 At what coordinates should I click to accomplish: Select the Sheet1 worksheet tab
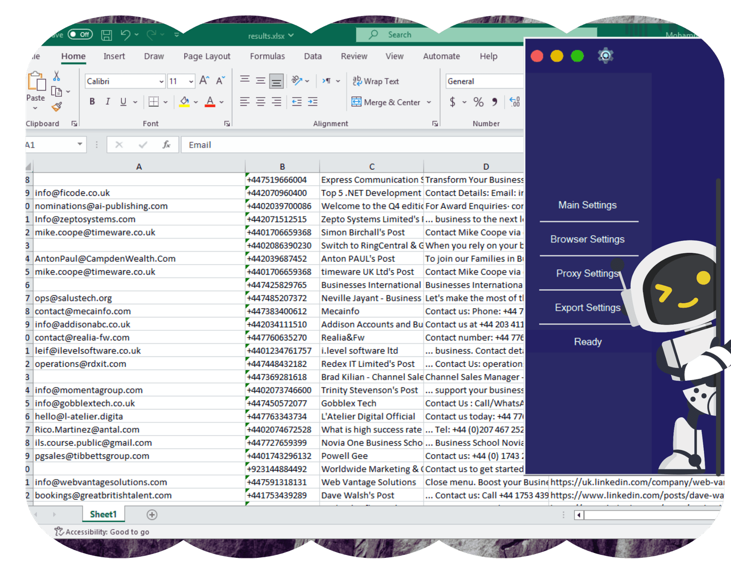[x=103, y=515]
